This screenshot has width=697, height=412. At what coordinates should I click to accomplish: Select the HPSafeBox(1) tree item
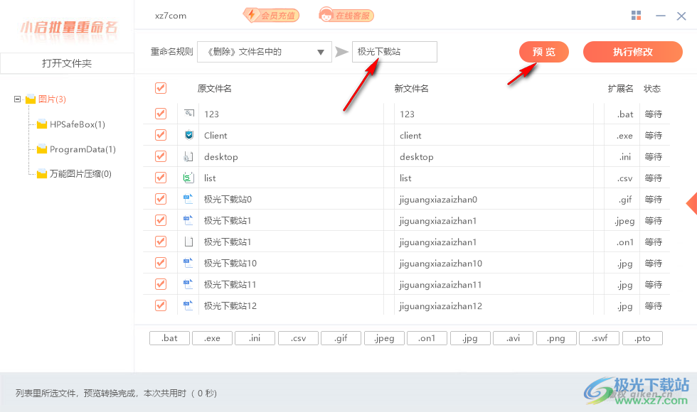(x=78, y=124)
